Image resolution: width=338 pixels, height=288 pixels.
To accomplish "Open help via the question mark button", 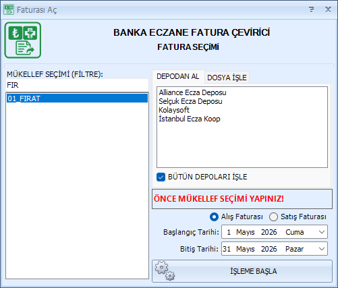I will [312, 9].
